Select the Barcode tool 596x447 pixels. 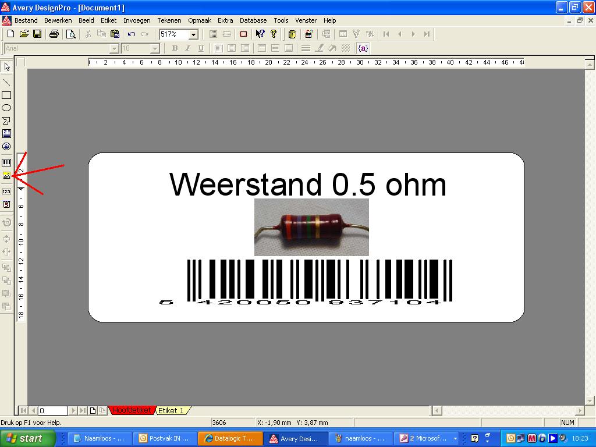point(7,163)
